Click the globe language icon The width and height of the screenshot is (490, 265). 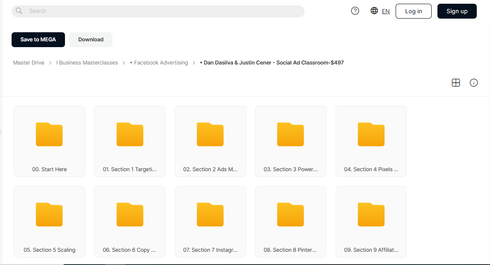pos(374,11)
